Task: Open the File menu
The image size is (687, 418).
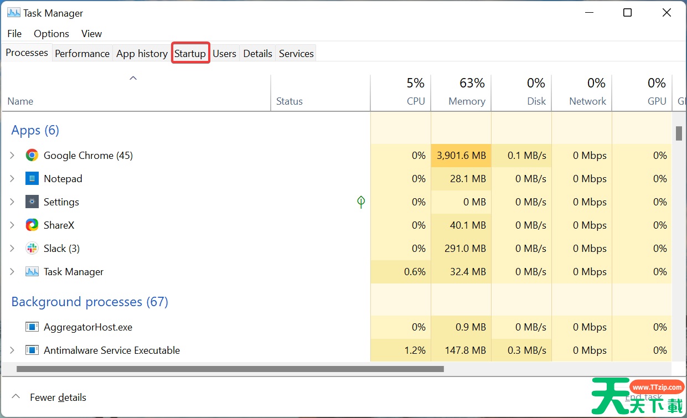Action: click(x=14, y=34)
